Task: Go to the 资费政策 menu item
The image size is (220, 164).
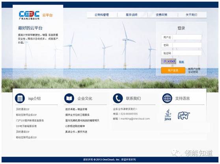Action: [162, 15]
